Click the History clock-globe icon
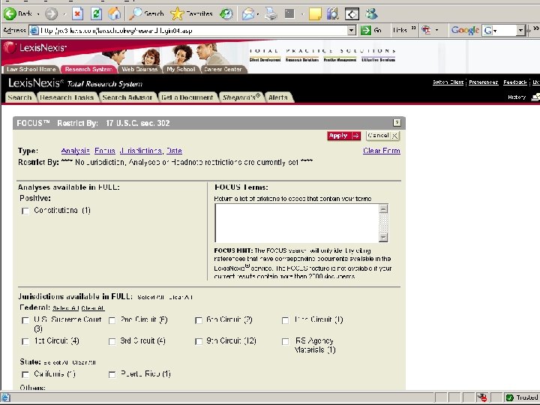The height and width of the screenshot is (405, 540). (x=226, y=13)
